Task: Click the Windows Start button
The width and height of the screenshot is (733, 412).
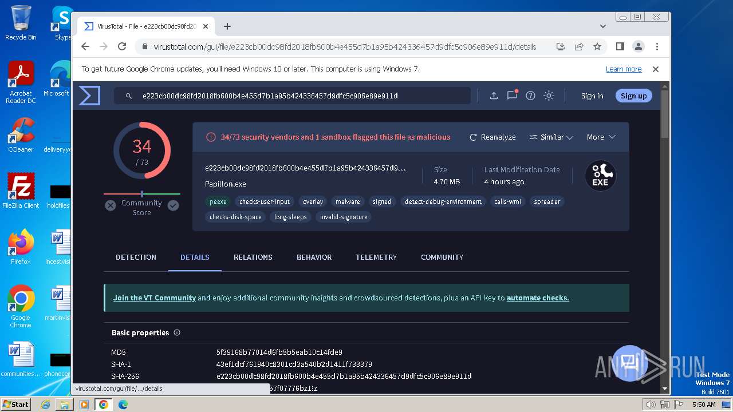Action: point(16,405)
